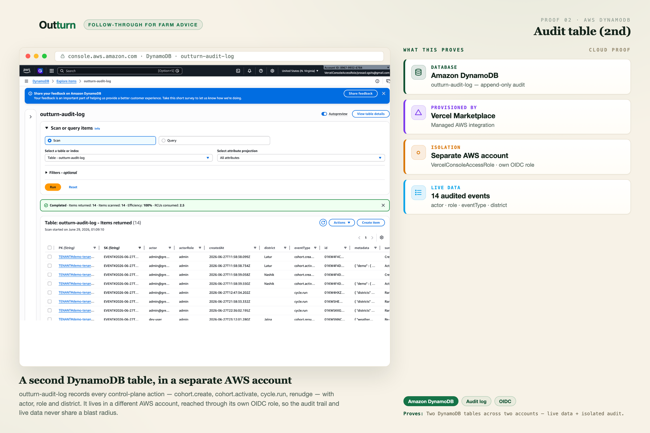
Task: Open first TENANT#demo-tenan item link
Action: point(76,257)
